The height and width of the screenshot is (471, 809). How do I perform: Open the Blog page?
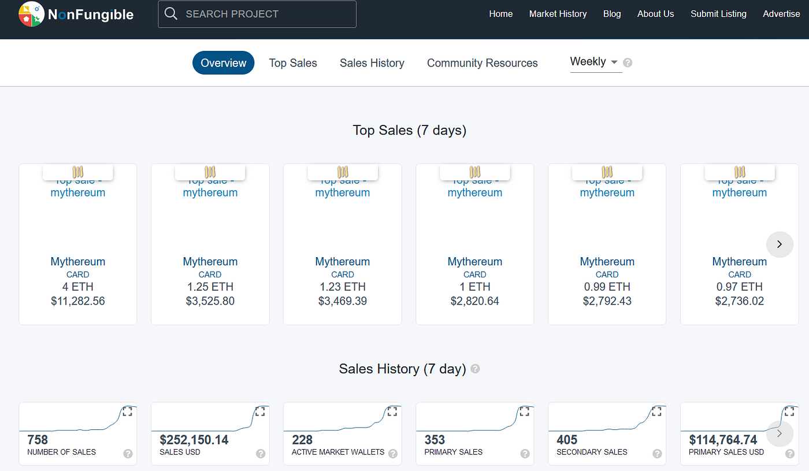612,14
